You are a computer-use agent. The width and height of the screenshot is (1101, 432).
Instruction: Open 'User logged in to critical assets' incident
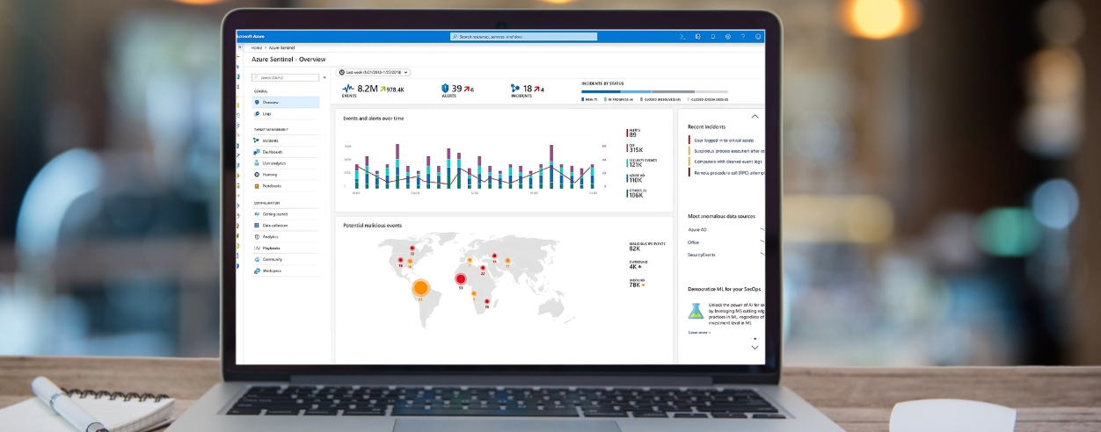pos(723,140)
